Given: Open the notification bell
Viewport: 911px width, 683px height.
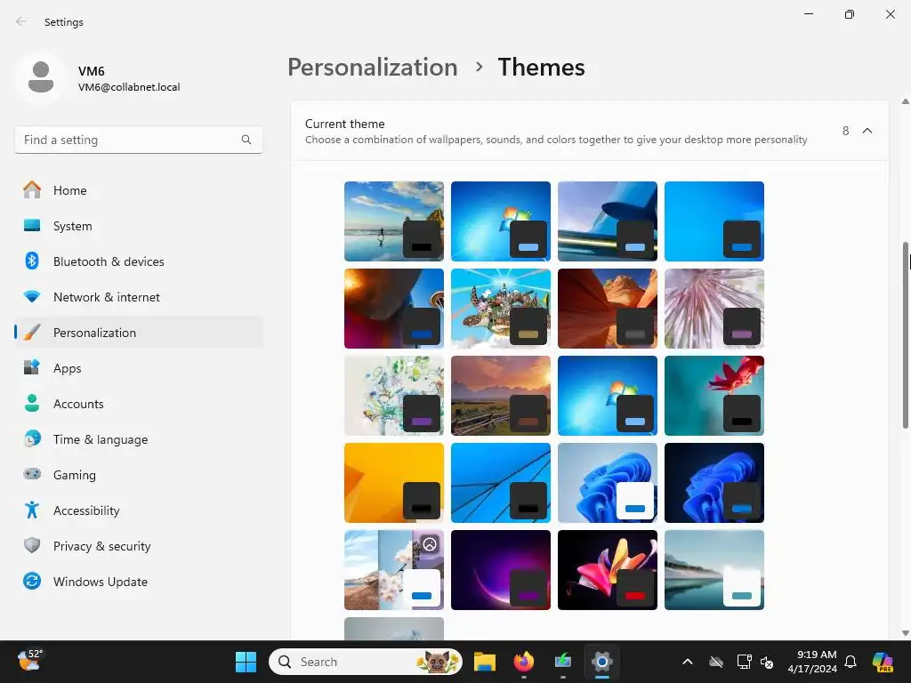Looking at the screenshot, I should pos(851,662).
